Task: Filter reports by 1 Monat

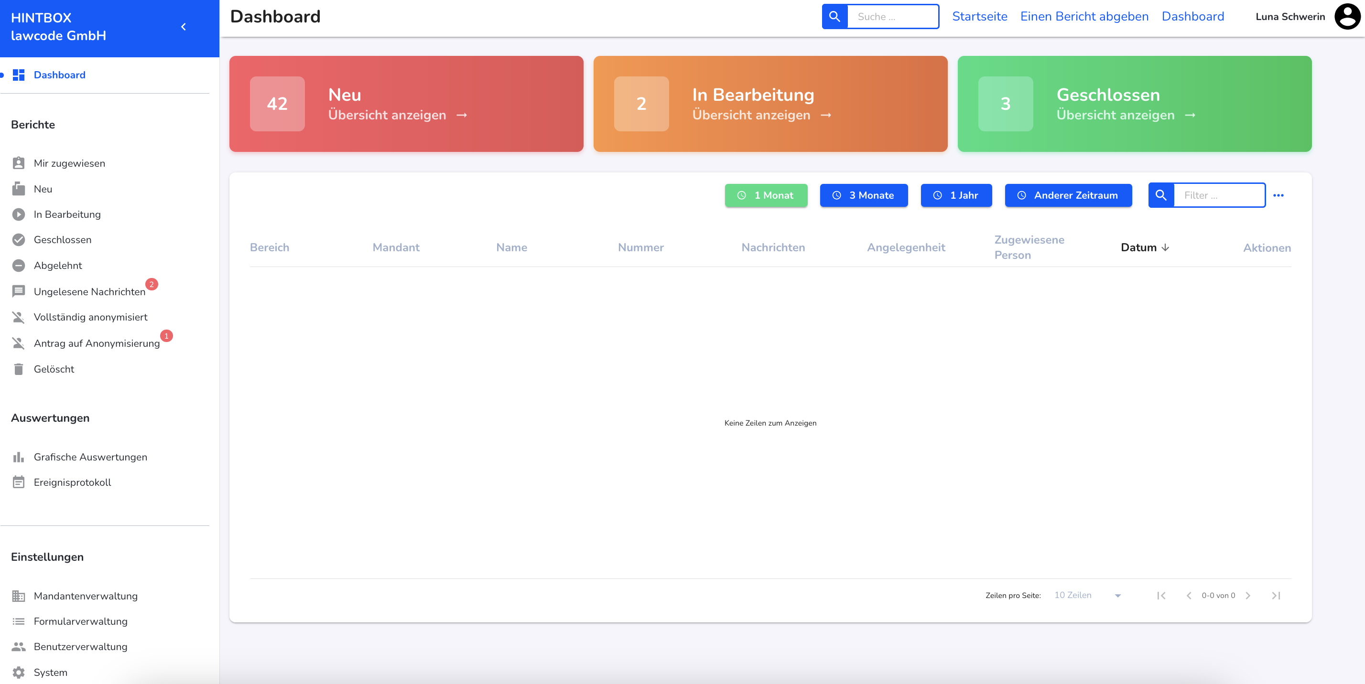Action: point(766,195)
